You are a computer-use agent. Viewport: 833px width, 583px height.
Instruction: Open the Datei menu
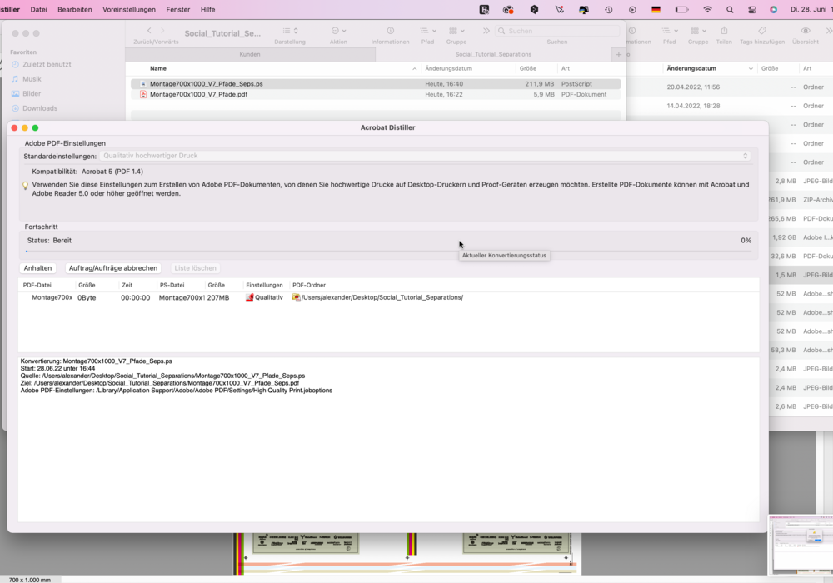(39, 9)
